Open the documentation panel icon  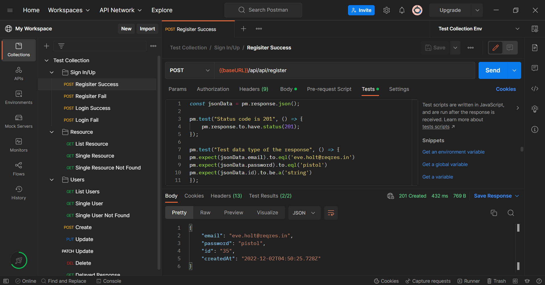point(535,48)
